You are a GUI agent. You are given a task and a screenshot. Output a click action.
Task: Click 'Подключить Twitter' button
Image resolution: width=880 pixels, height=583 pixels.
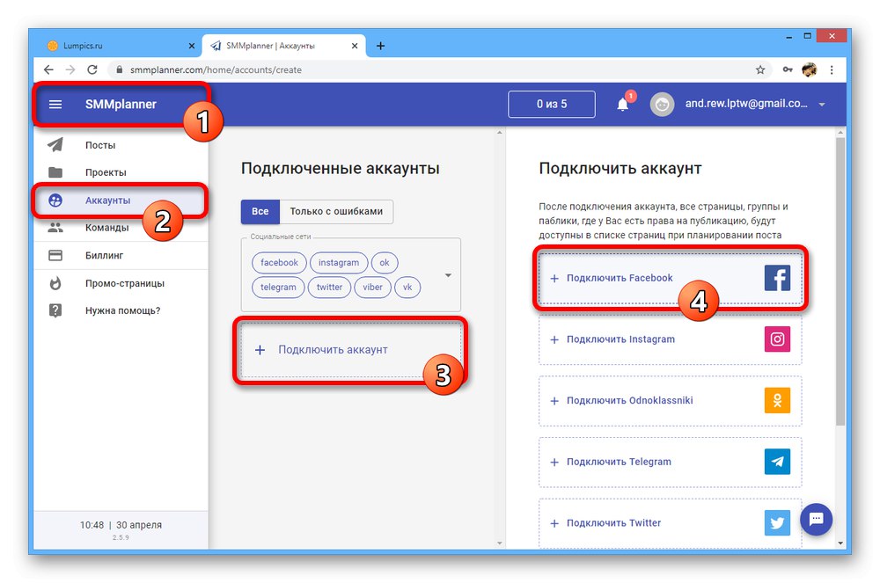pos(670,523)
